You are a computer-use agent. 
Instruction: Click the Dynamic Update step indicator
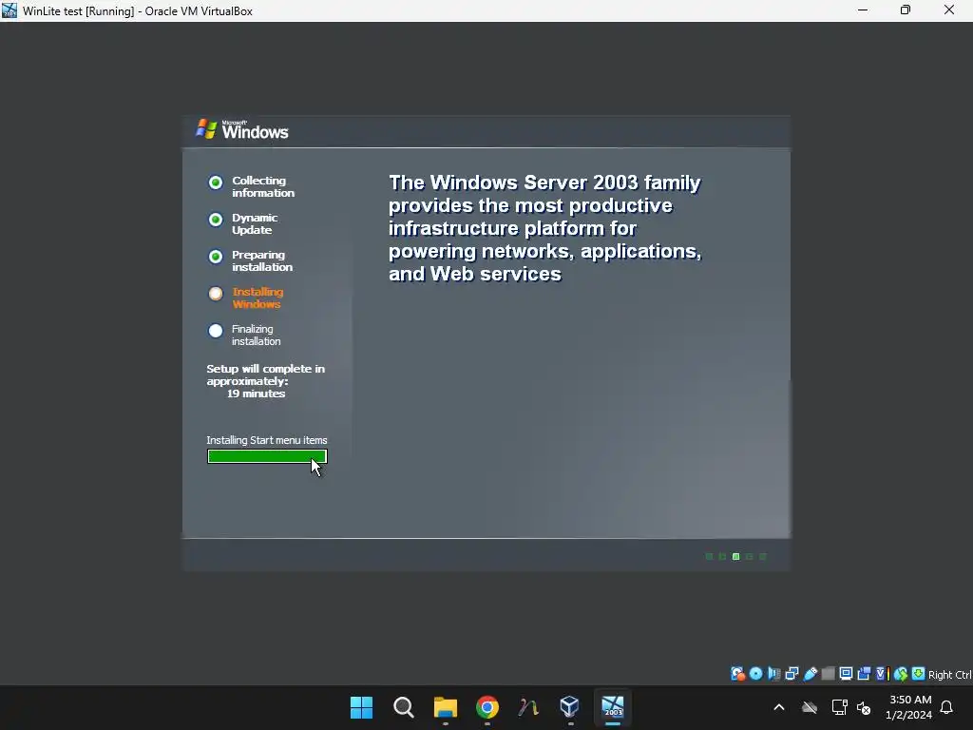(x=216, y=220)
